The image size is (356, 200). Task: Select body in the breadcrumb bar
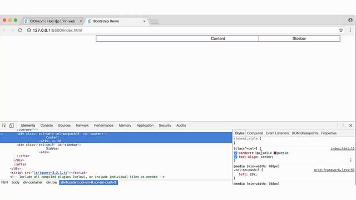coord(16,182)
